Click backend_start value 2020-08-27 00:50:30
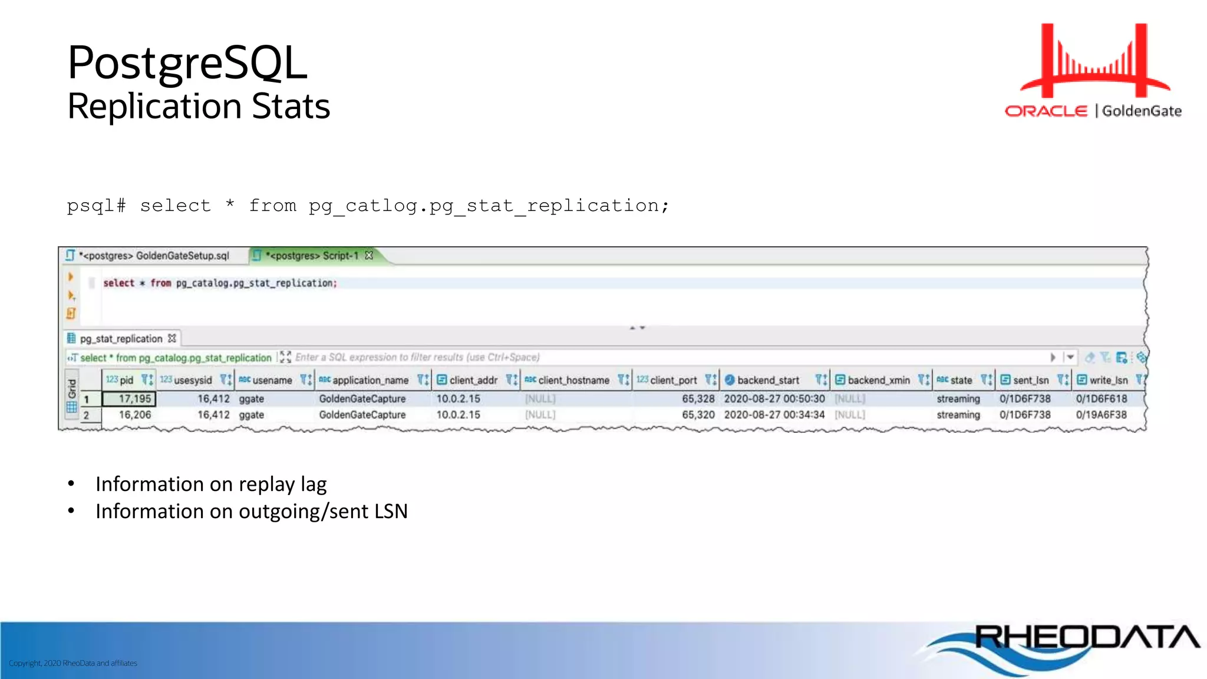The width and height of the screenshot is (1207, 679). [x=774, y=399]
